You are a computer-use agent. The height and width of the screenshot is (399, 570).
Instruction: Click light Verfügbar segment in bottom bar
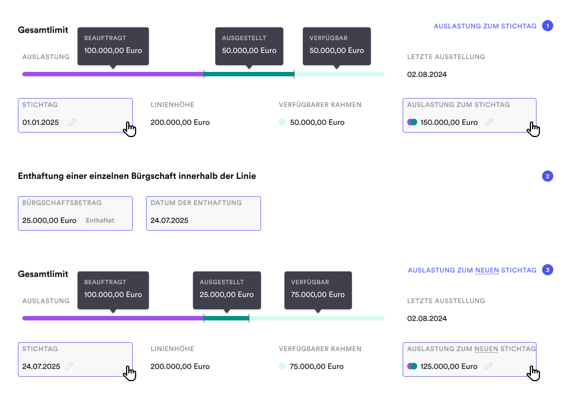[317, 318]
